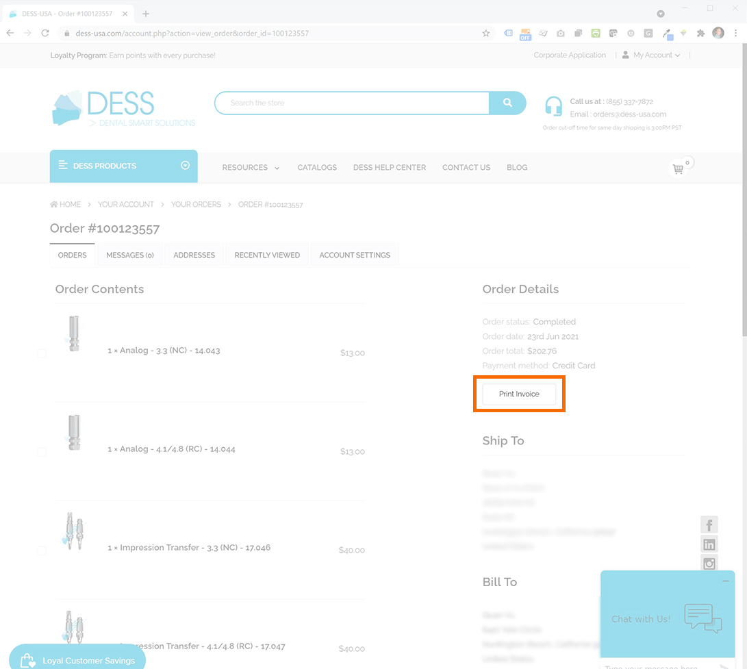747x669 pixels.
Task: Go back to the previous page
Action: tap(10, 33)
